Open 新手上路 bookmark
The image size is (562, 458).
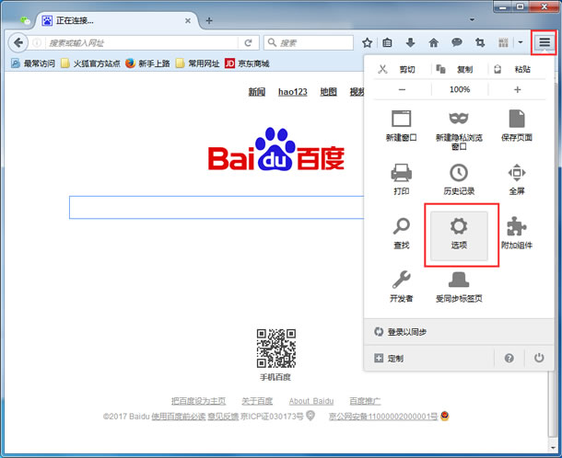[147, 63]
